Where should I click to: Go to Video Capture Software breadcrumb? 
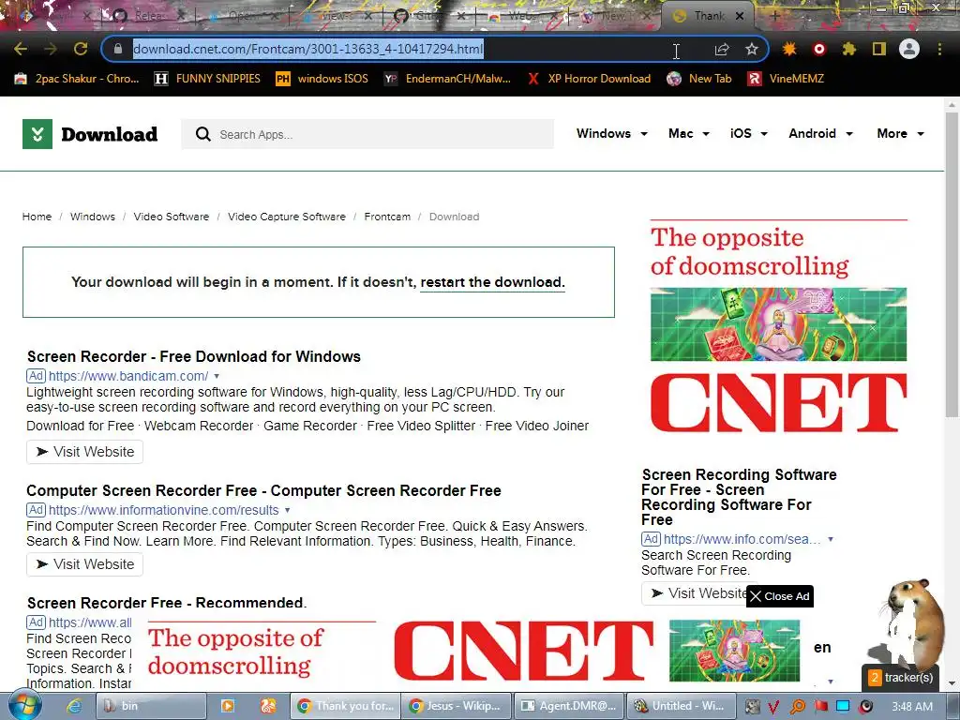point(287,217)
